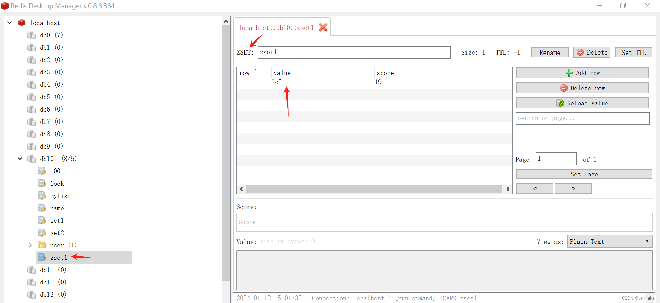Screen dimensions: 660x303
Task: Sort by the value column header
Action: [x=322, y=73]
